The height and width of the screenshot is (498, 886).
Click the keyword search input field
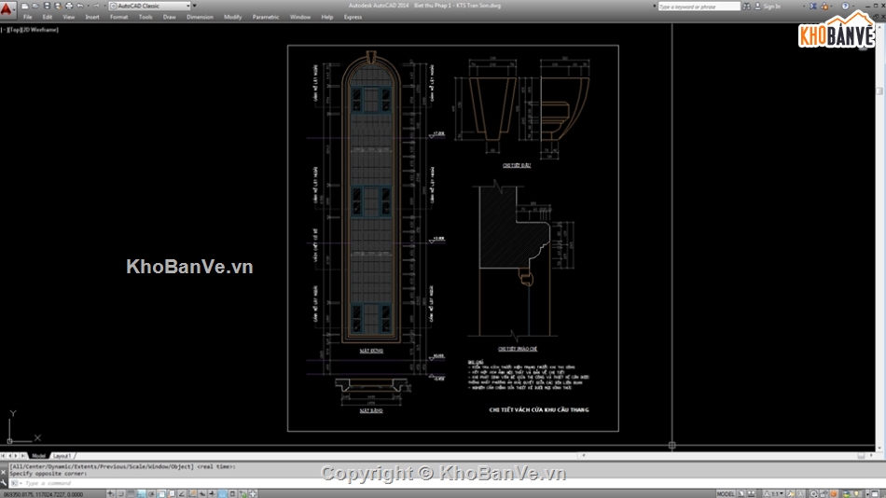(699, 7)
